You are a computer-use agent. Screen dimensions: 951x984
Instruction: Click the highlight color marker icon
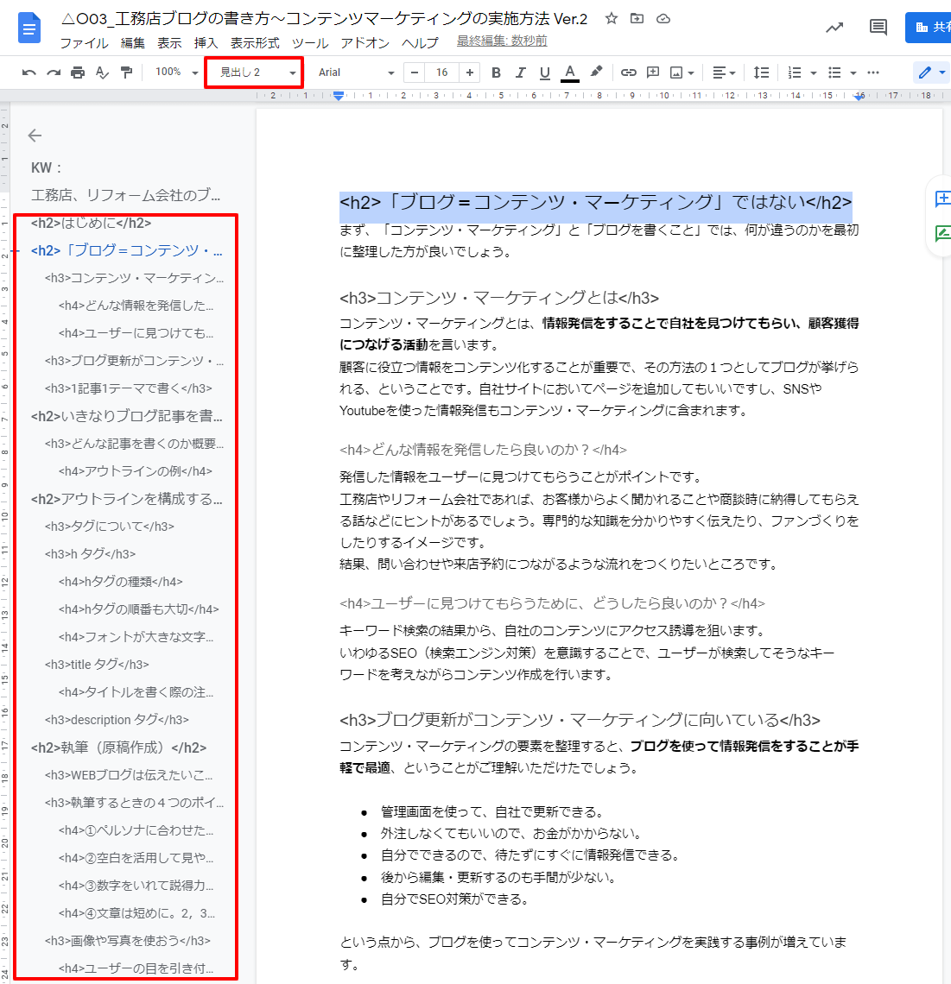[x=596, y=73]
